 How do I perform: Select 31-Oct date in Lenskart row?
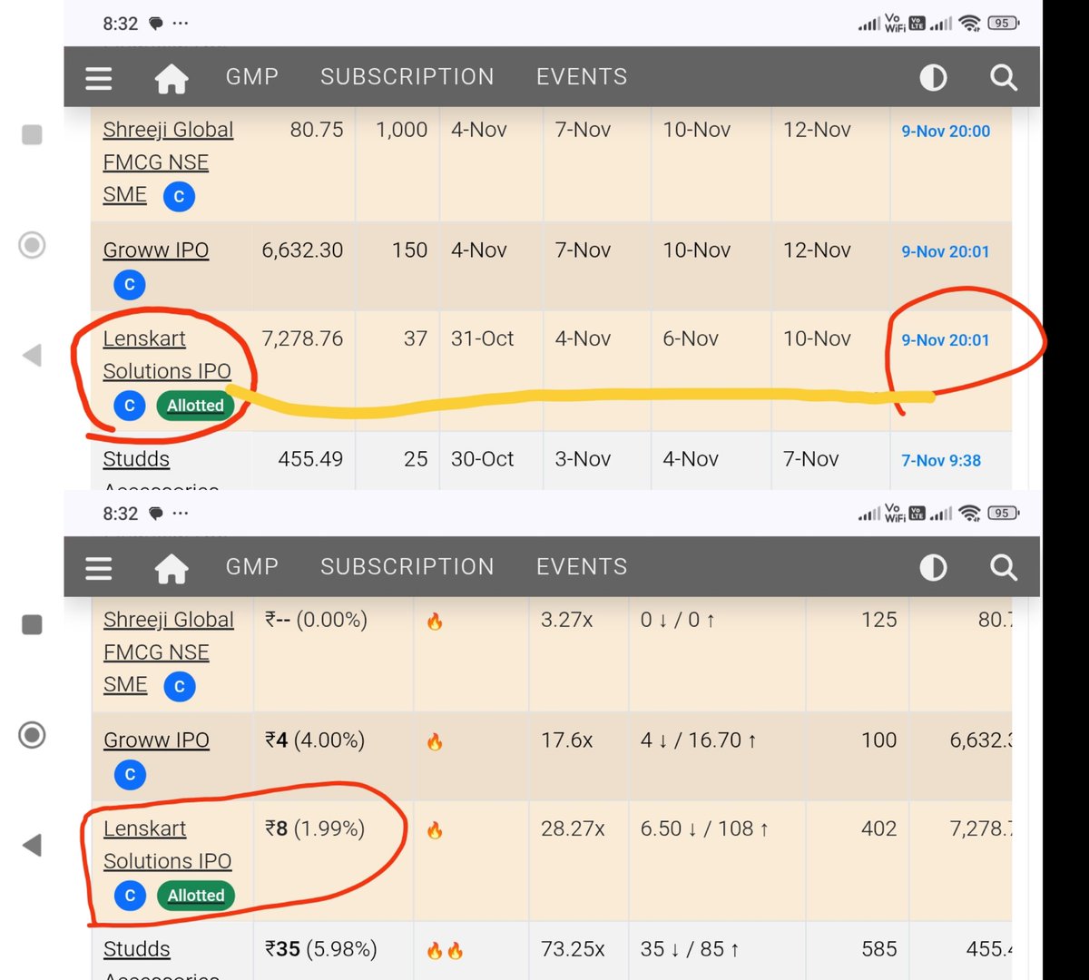pyautogui.click(x=482, y=338)
